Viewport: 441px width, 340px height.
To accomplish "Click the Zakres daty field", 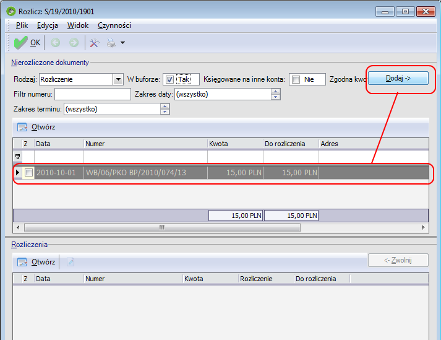I will (223, 94).
